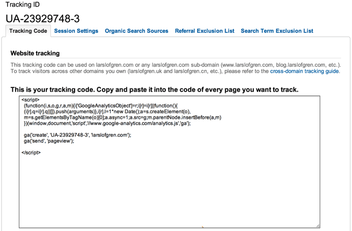Click the (function(i,s,o,g,r,a,m) code line

point(101,106)
